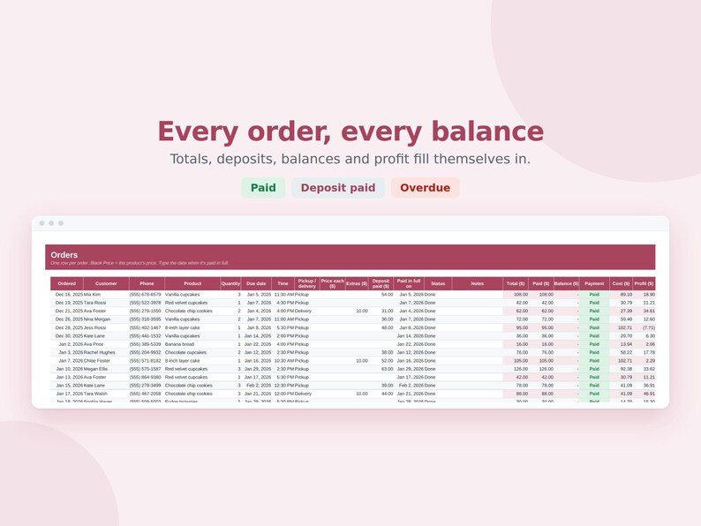This screenshot has width=701, height=526.
Task: Select the Paid ($) column header
Action: 540,284
